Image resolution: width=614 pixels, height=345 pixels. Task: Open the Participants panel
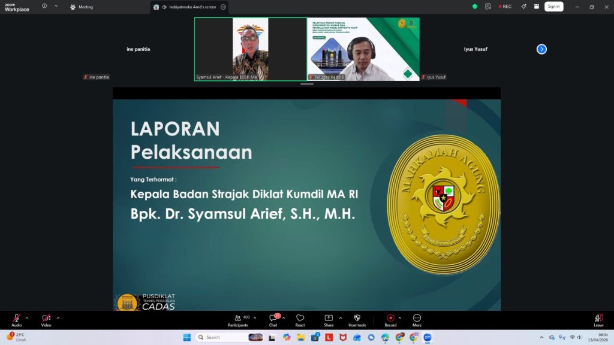(x=237, y=319)
